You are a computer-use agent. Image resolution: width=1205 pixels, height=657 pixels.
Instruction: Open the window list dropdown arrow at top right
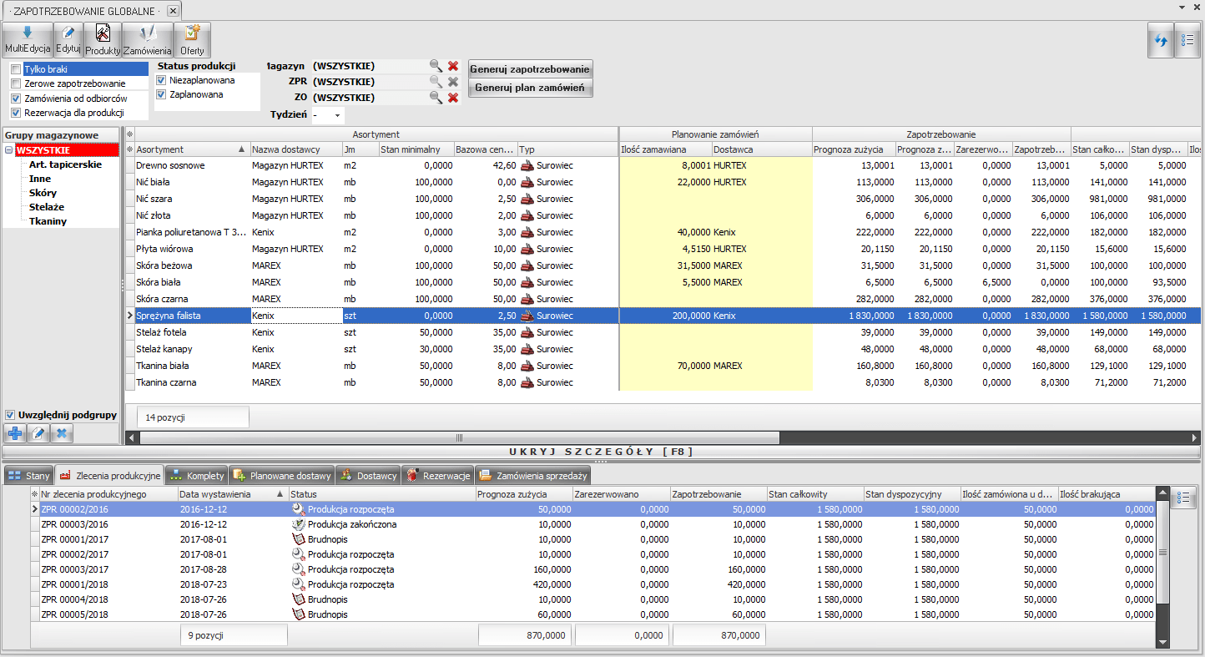(x=1182, y=8)
